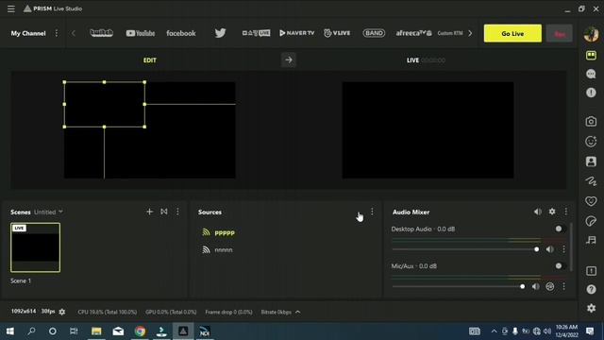Screen dimensions: 604x340
Task: Open resolution settings gear in status bar
Action: click(x=62, y=312)
